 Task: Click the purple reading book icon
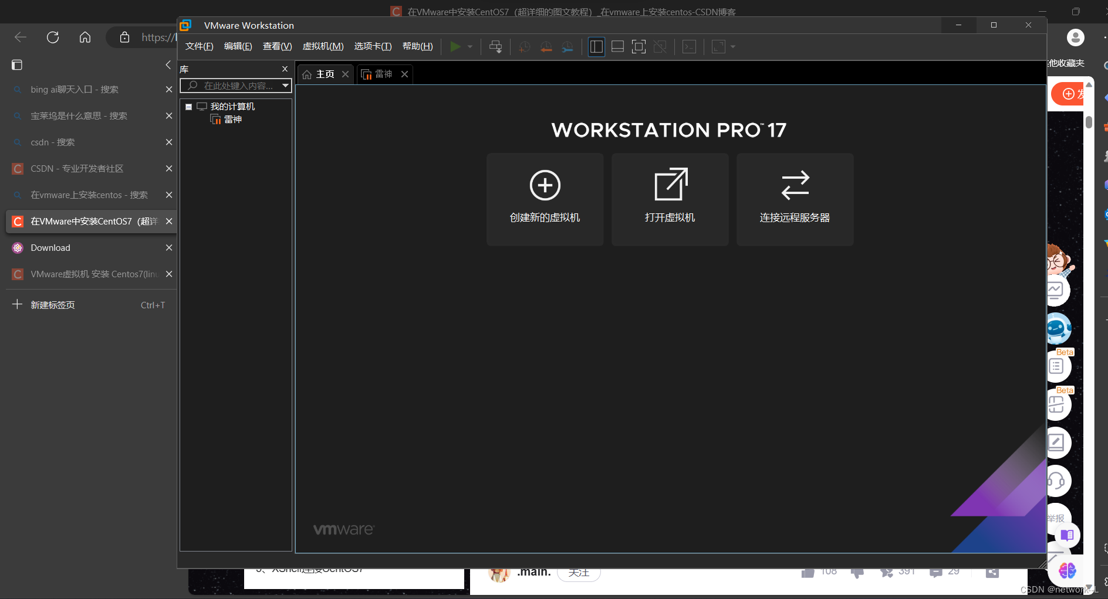1068,535
